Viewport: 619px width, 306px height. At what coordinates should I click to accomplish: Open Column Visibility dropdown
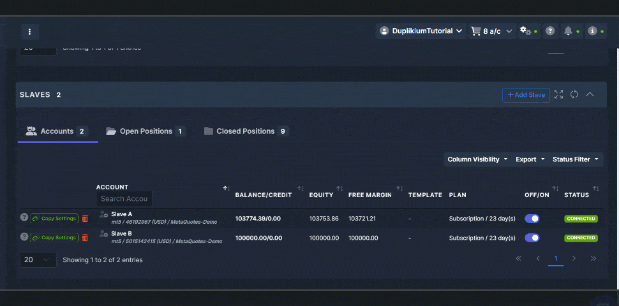click(477, 159)
